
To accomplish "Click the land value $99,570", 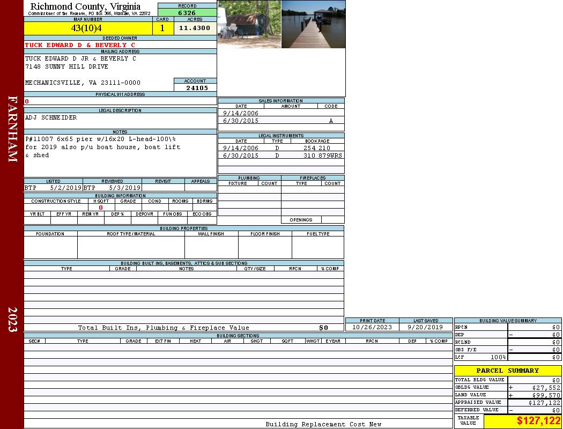I will (x=546, y=395).
